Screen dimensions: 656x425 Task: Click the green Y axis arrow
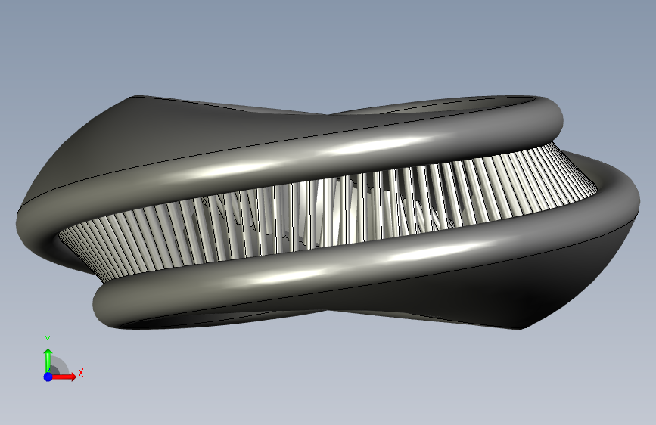48,358
